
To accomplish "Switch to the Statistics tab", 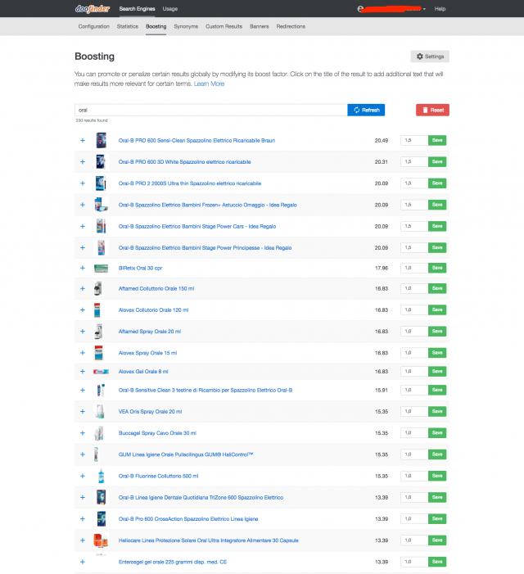I will [128, 26].
